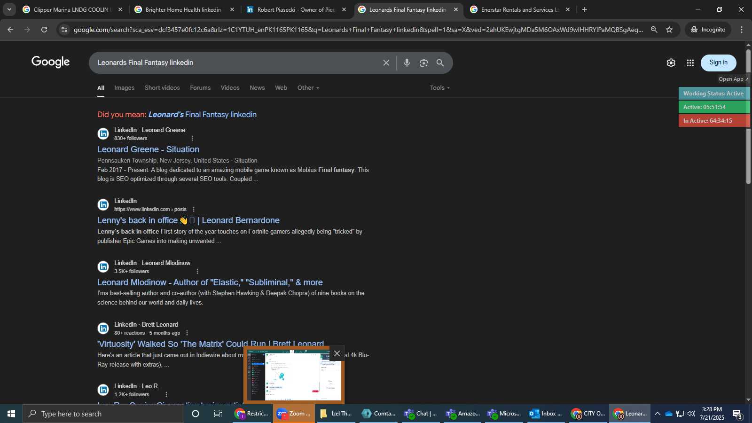Close the Brighter Home Health tab
This screenshot has width=752, height=423.
click(232, 9)
